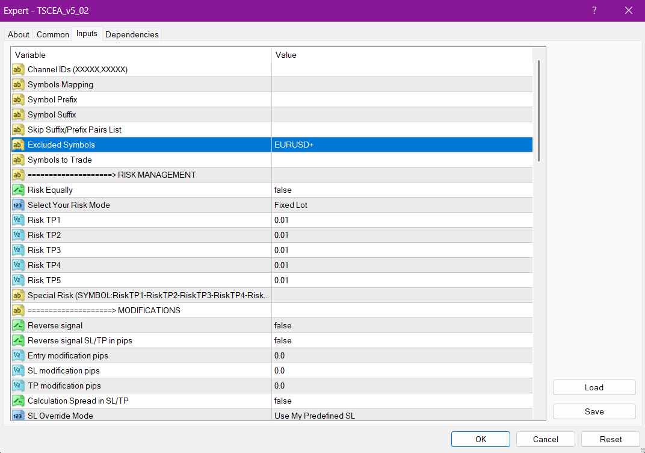645x453 pixels.
Task: Click the boolean icon beside Risk Equally
Action: (18, 190)
